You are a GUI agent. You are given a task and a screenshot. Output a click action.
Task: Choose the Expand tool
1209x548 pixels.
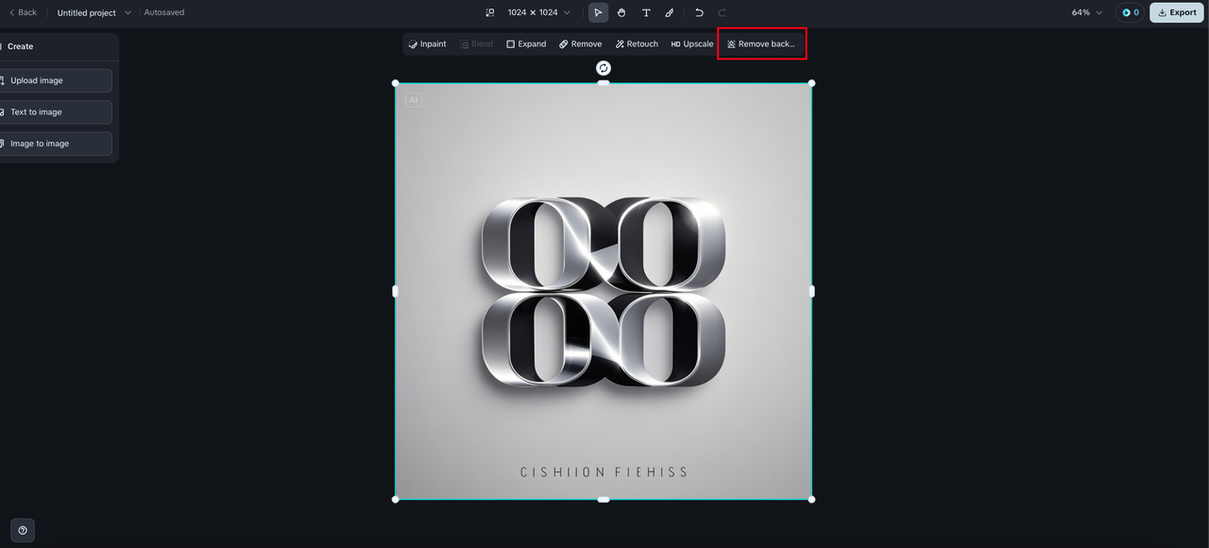[x=526, y=43]
